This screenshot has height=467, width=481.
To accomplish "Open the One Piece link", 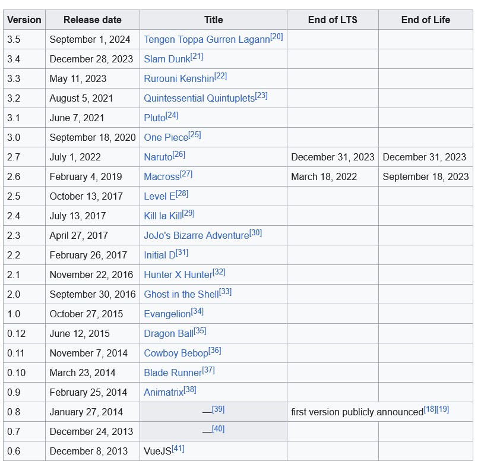I will (166, 138).
